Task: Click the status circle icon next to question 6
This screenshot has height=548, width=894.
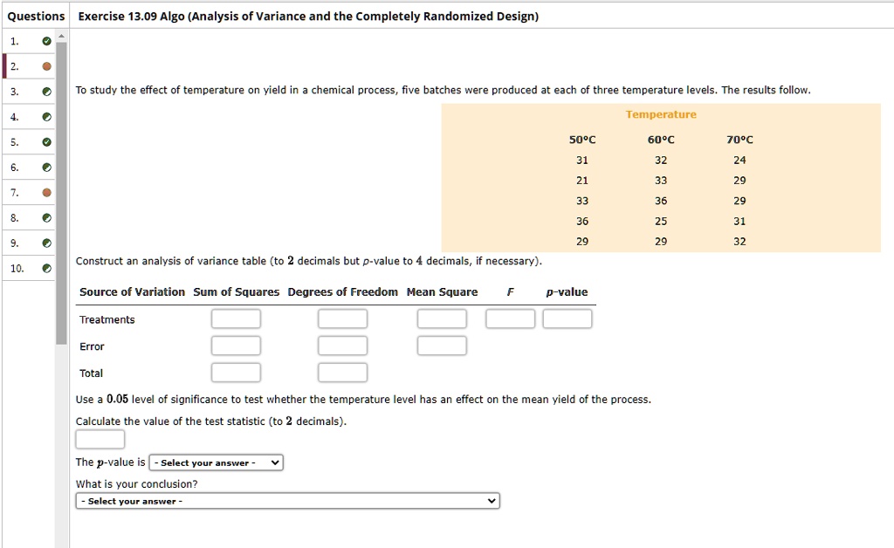Action: [47, 166]
